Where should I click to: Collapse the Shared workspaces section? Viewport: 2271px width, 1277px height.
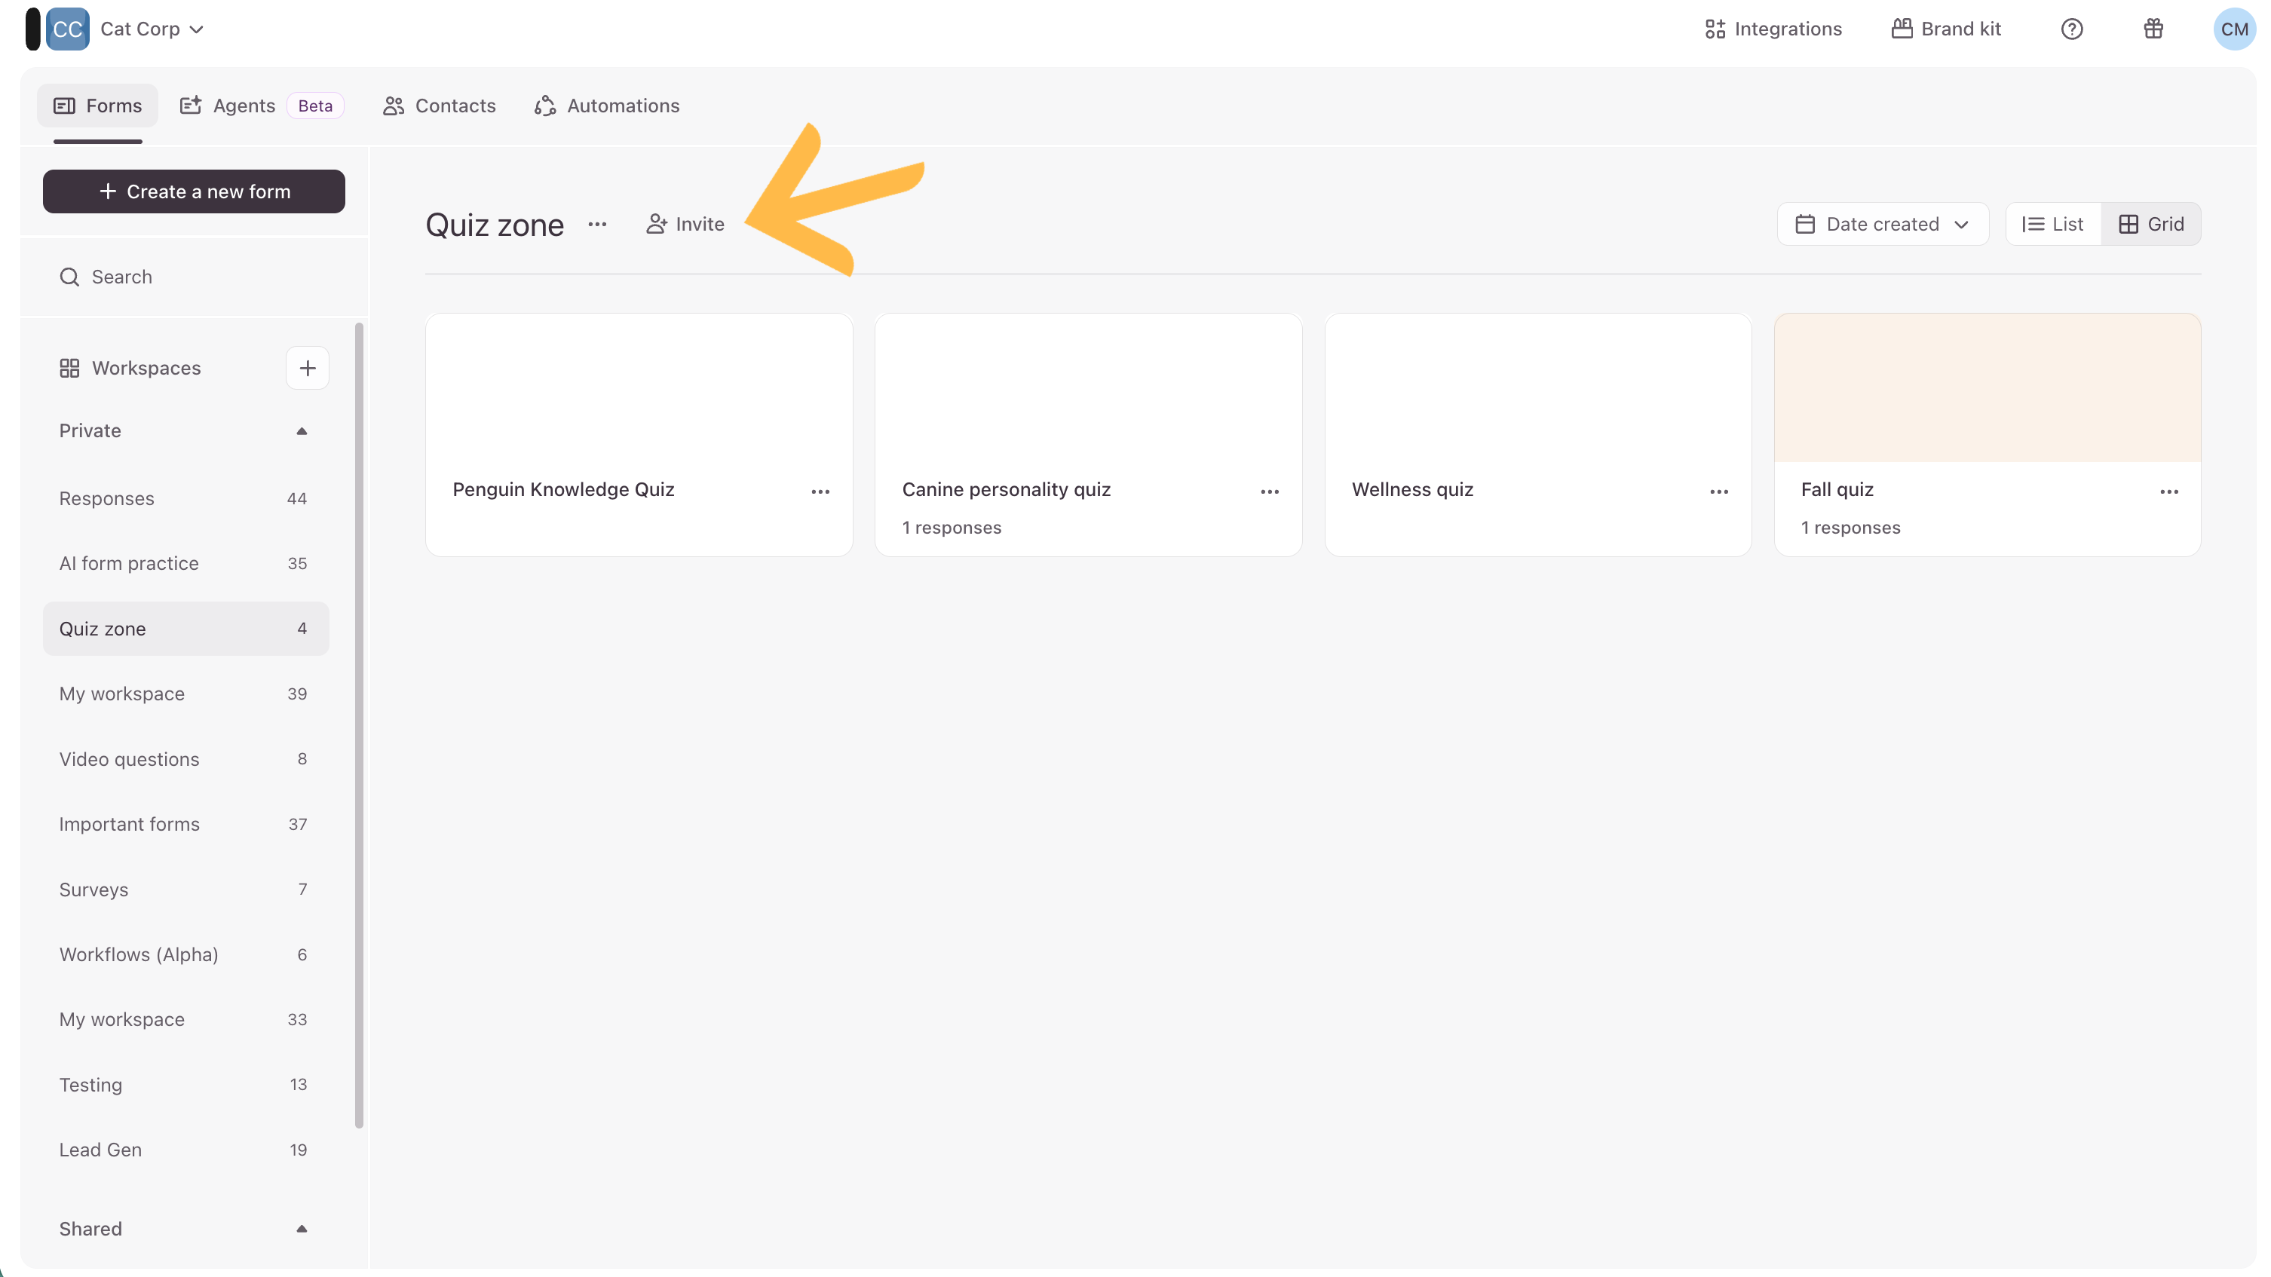click(302, 1229)
